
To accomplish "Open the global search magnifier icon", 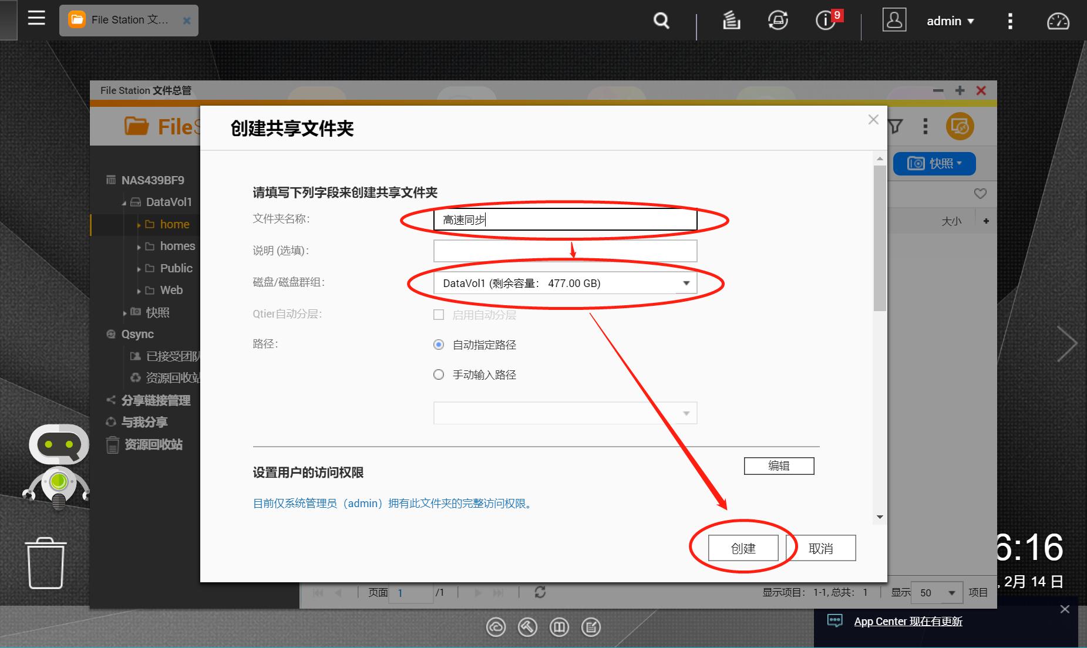I will click(661, 20).
